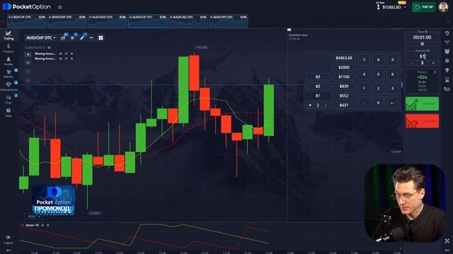The height and width of the screenshot is (254, 453).
Task: Select the $437 preset amount
Action: click(x=344, y=105)
